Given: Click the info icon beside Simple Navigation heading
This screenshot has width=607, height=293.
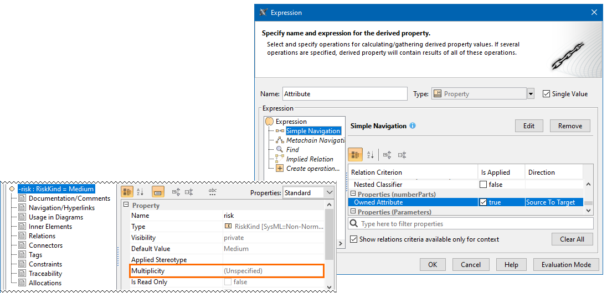Looking at the screenshot, I should point(413,125).
